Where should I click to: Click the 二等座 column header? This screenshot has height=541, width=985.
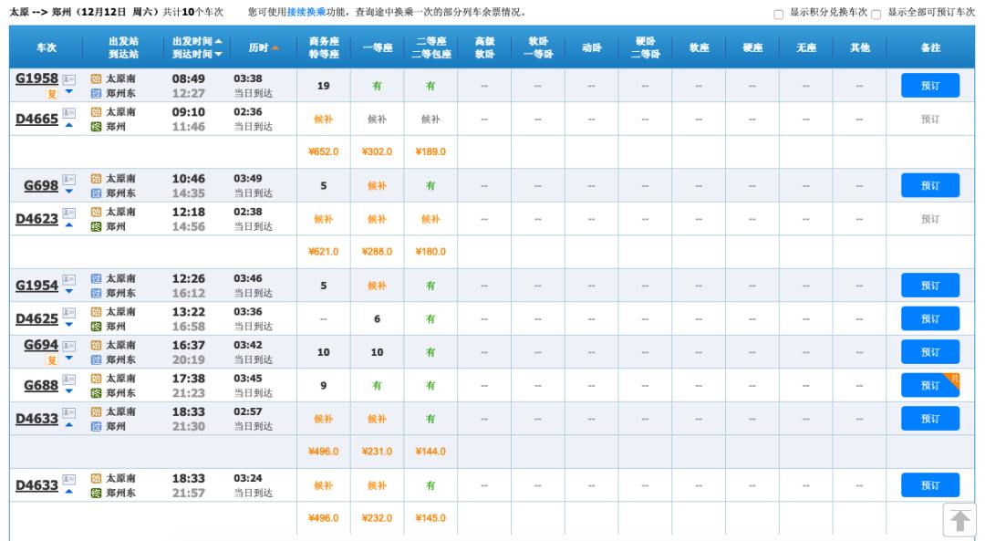430,41
